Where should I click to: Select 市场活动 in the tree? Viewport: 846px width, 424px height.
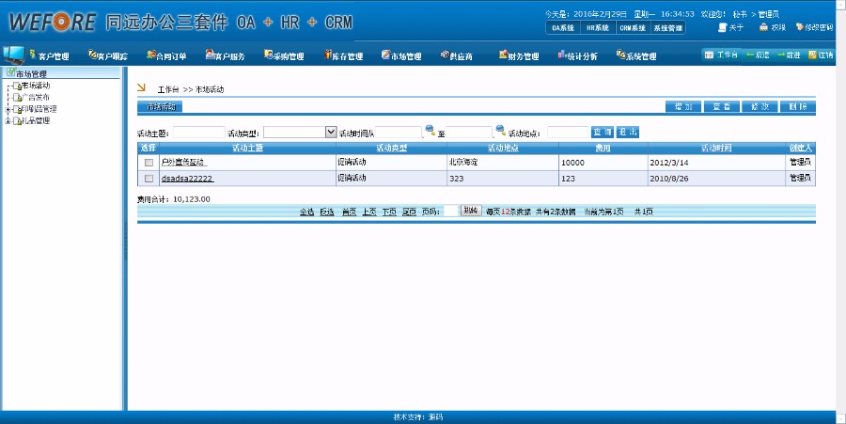36,86
